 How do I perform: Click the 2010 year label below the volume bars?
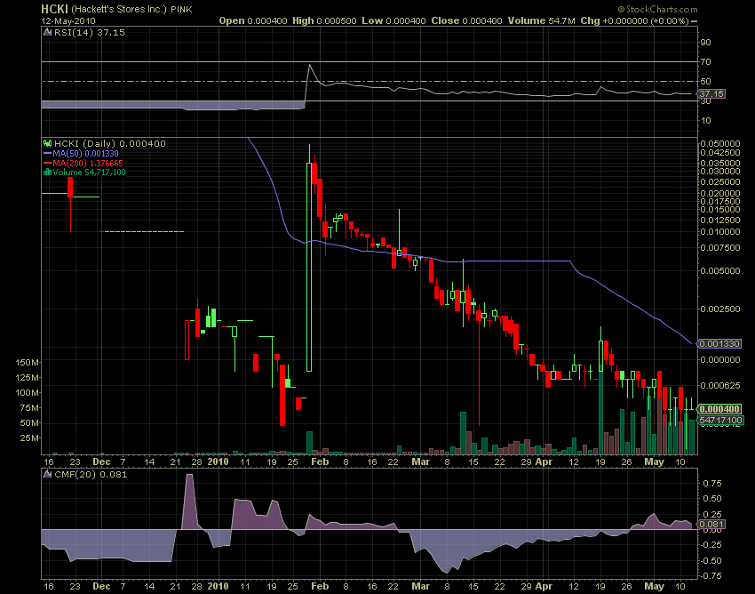(218, 462)
